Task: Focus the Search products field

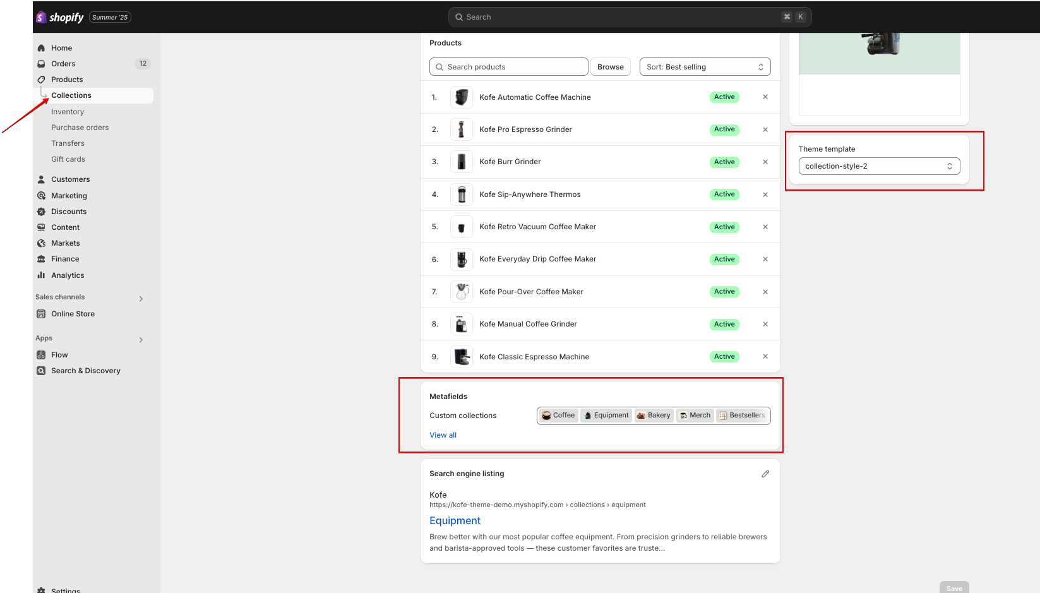Action: click(509, 67)
